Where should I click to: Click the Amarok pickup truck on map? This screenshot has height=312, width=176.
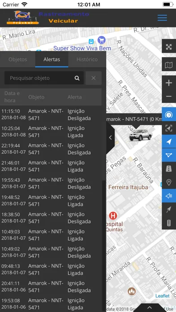pyautogui.click(x=141, y=135)
